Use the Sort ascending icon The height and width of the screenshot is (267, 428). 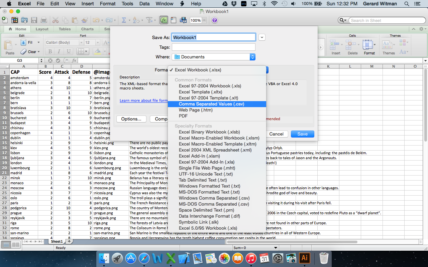coord(136,20)
